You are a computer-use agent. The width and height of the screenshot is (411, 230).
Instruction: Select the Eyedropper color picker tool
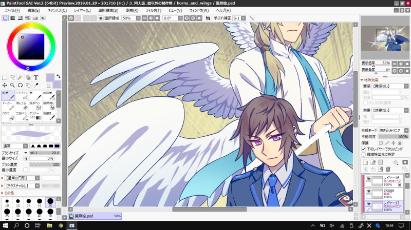click(x=36, y=85)
